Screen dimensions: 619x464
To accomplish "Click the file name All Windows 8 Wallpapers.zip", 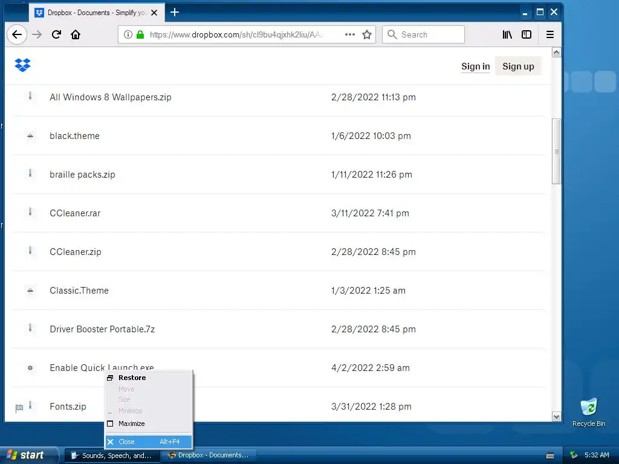I will (111, 97).
